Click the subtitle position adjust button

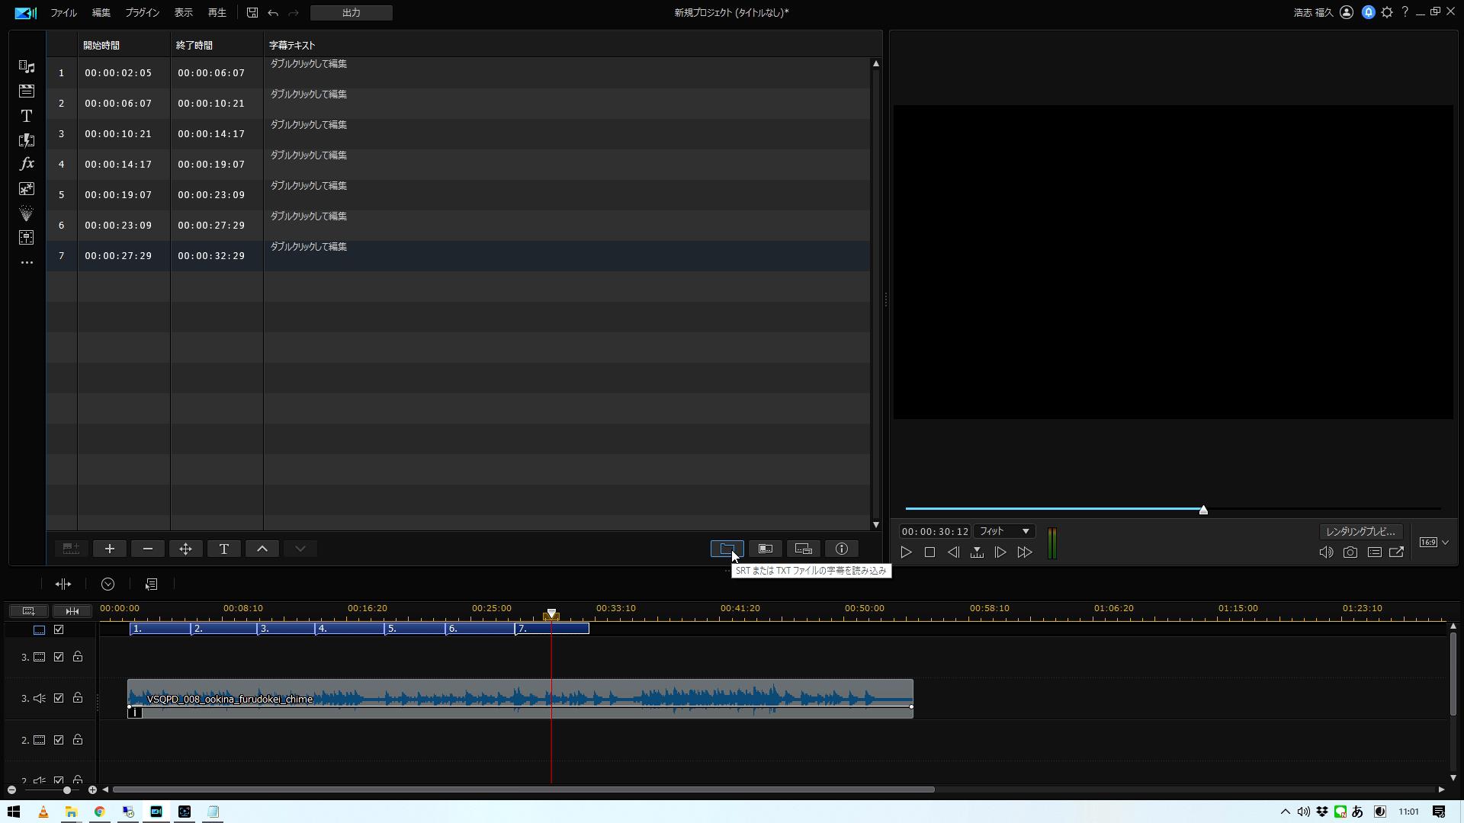pyautogui.click(x=186, y=549)
